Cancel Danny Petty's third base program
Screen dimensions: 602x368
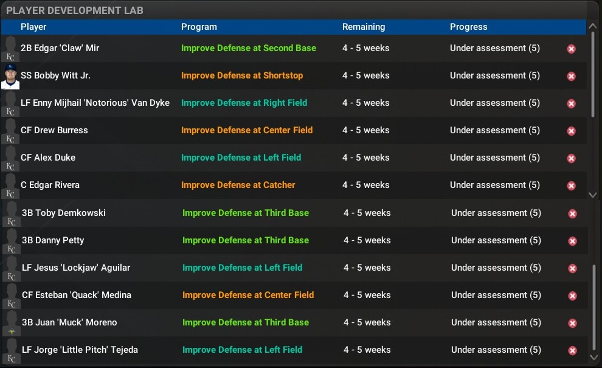pos(571,240)
